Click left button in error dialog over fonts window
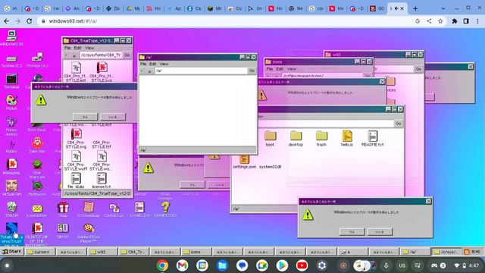485x273 pixels. [85, 117]
